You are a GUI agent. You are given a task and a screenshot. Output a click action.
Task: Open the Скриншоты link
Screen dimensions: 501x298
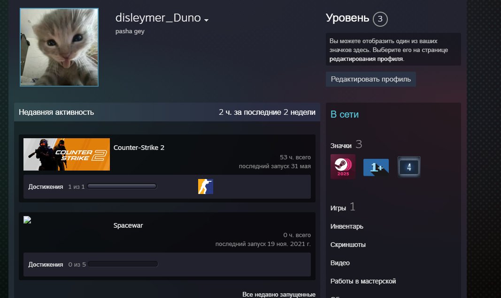point(348,245)
